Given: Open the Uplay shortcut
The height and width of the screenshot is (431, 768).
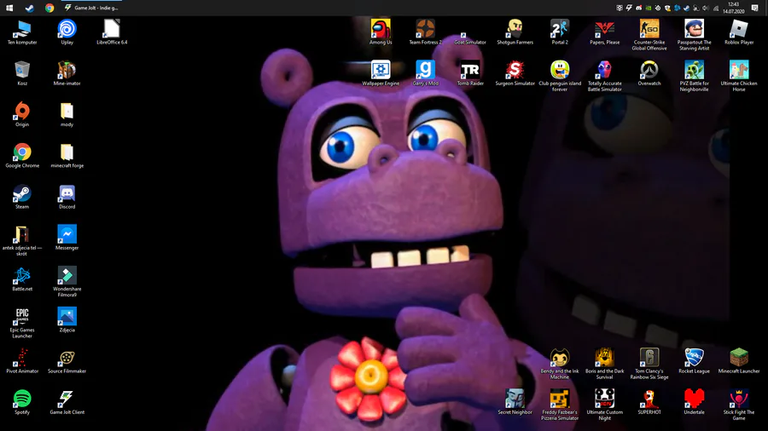Looking at the screenshot, I should [67, 32].
